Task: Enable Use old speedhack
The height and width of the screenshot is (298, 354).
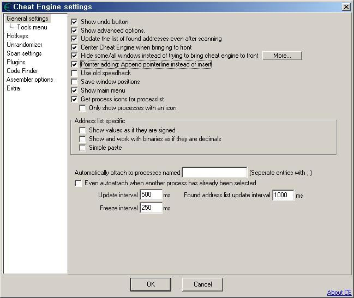Action: (x=74, y=73)
